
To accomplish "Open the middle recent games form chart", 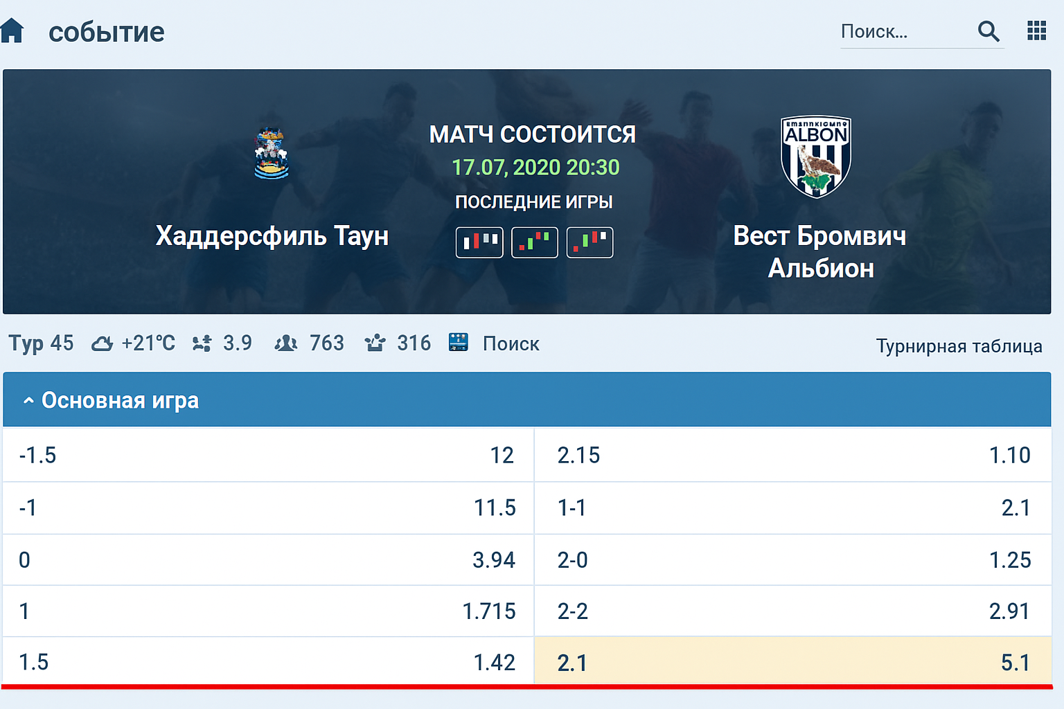I will (x=535, y=242).
